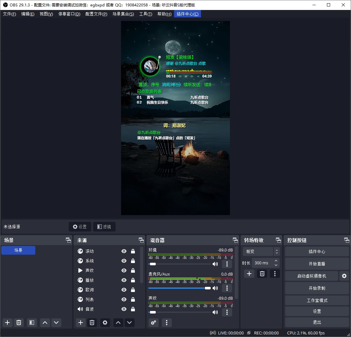Unlock the 声纹 source lock
This screenshot has width=351, height=337.
point(133,270)
